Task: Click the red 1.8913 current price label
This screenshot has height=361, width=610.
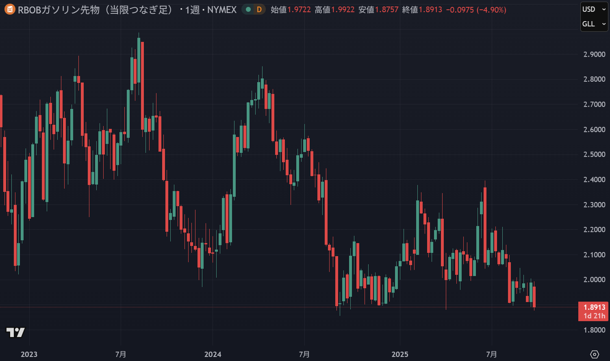Action: (x=594, y=307)
